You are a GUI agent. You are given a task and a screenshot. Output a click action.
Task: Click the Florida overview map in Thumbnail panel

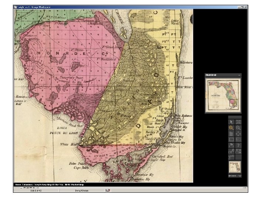pos(223,95)
